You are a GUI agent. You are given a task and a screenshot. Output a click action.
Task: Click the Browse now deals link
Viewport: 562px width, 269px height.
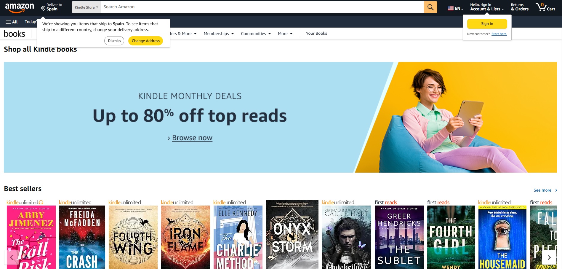click(x=192, y=138)
